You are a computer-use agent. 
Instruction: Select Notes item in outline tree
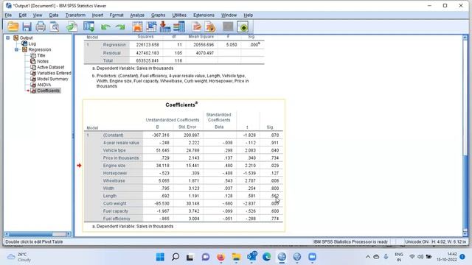(x=43, y=61)
